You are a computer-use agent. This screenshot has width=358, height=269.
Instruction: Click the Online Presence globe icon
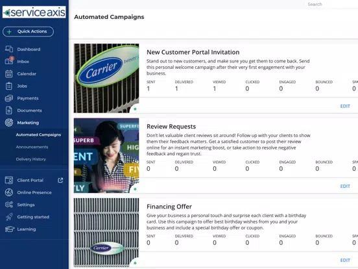[x=9, y=192]
